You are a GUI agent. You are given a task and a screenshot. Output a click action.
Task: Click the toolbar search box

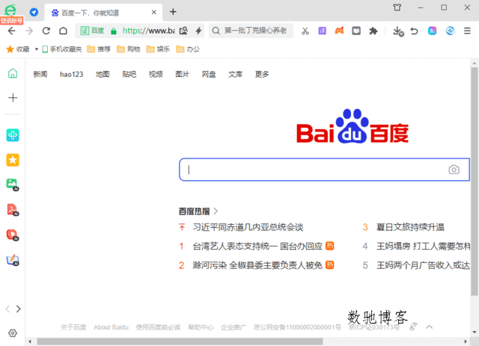[x=251, y=31]
